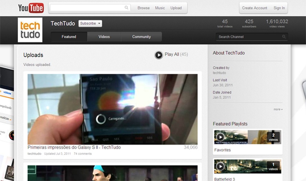This screenshot has width=306, height=181.
Task: Open the Battlefield 3 playlist title
Action: (x=225, y=179)
